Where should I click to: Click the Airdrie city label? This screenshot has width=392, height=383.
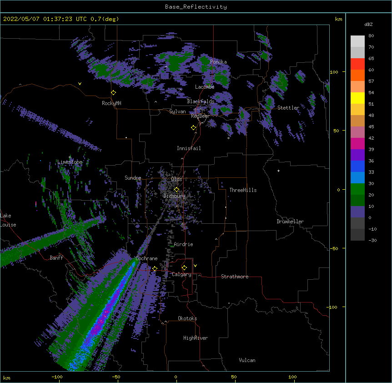tap(184, 244)
